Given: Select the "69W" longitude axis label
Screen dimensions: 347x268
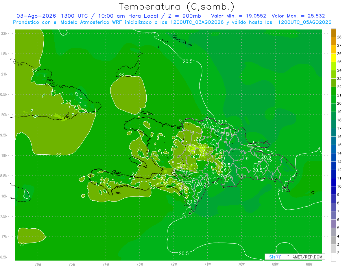Looking at the screenshot, I should point(275,264).
